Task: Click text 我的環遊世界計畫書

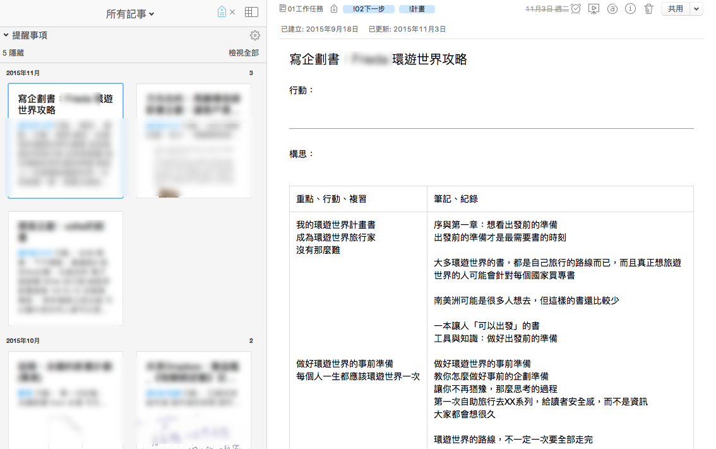Action: 336,225
